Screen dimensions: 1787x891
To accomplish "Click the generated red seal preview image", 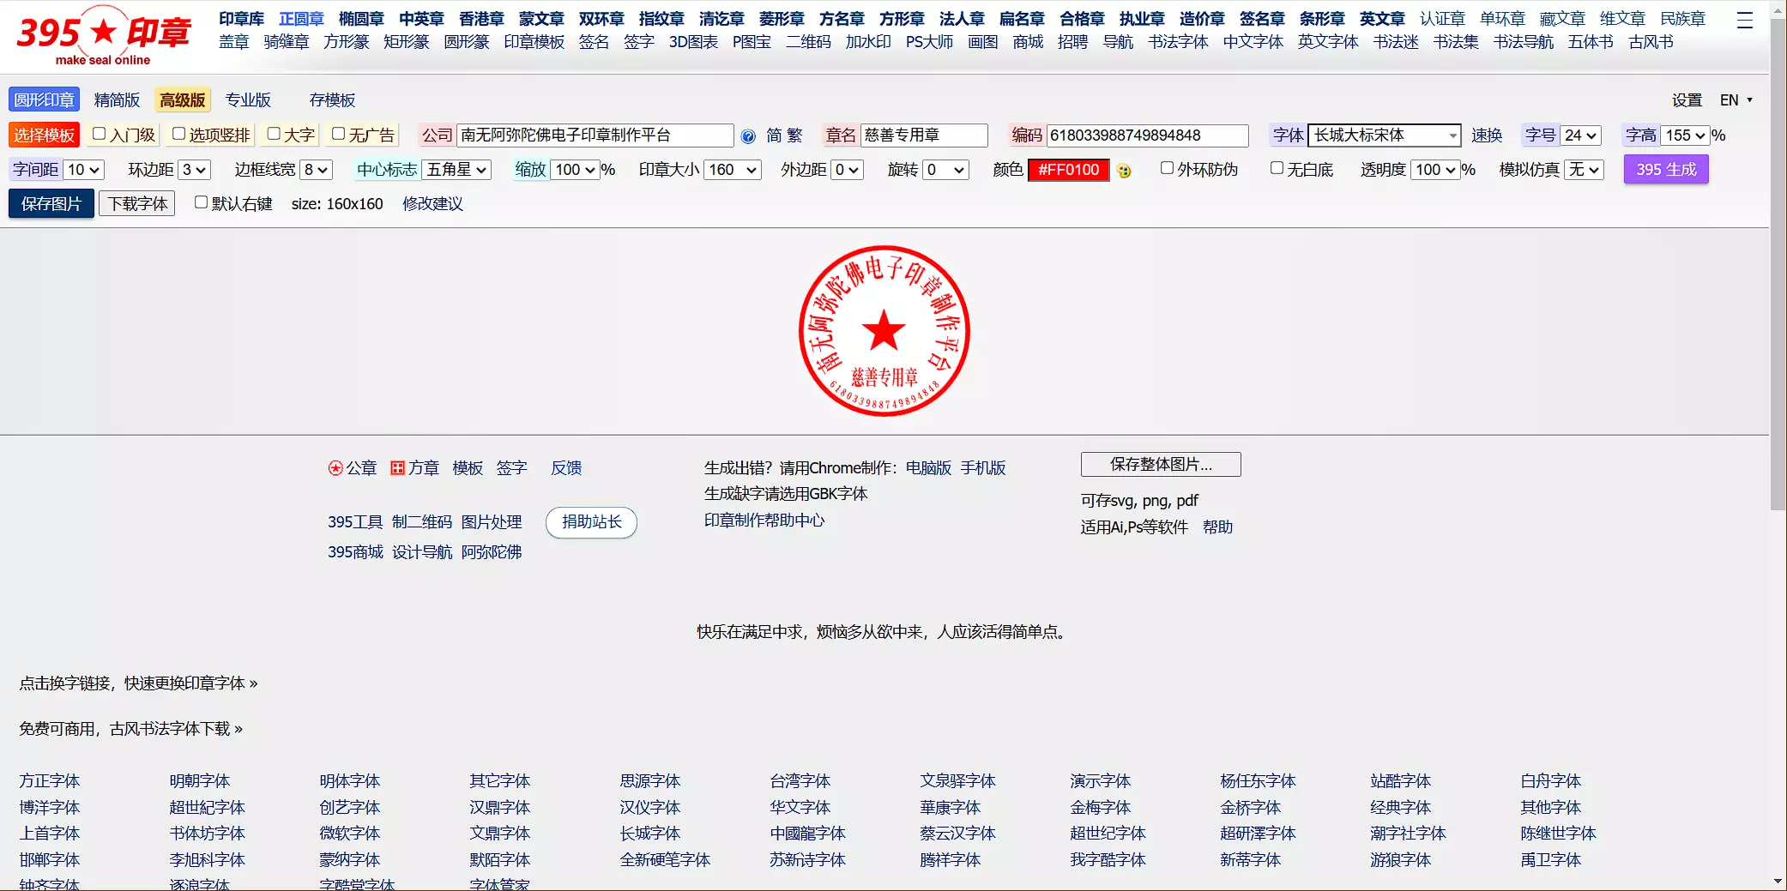I will (884, 331).
